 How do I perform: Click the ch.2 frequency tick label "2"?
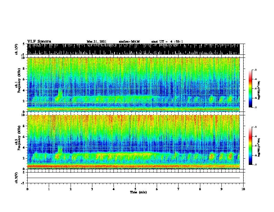(x=25, y=158)
